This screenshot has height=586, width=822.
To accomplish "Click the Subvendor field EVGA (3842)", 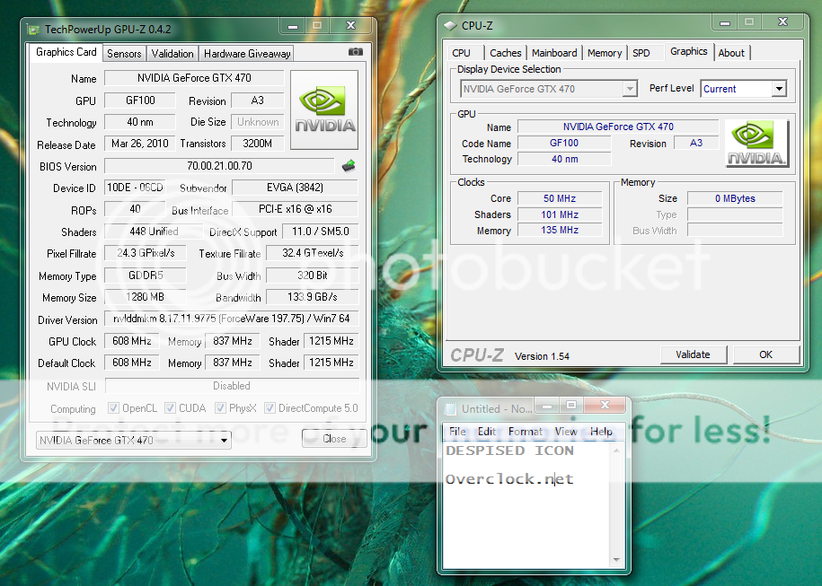I will pyautogui.click(x=296, y=188).
